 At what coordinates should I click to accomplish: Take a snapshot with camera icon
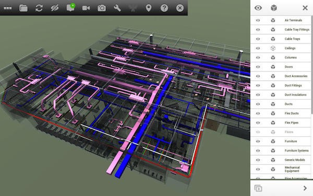click(102, 8)
